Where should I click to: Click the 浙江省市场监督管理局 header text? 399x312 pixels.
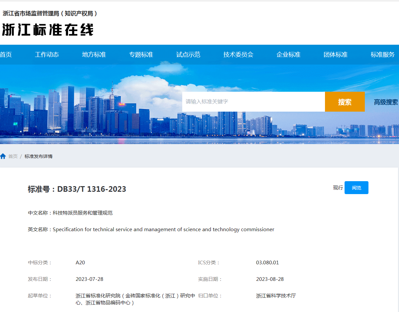50,14
